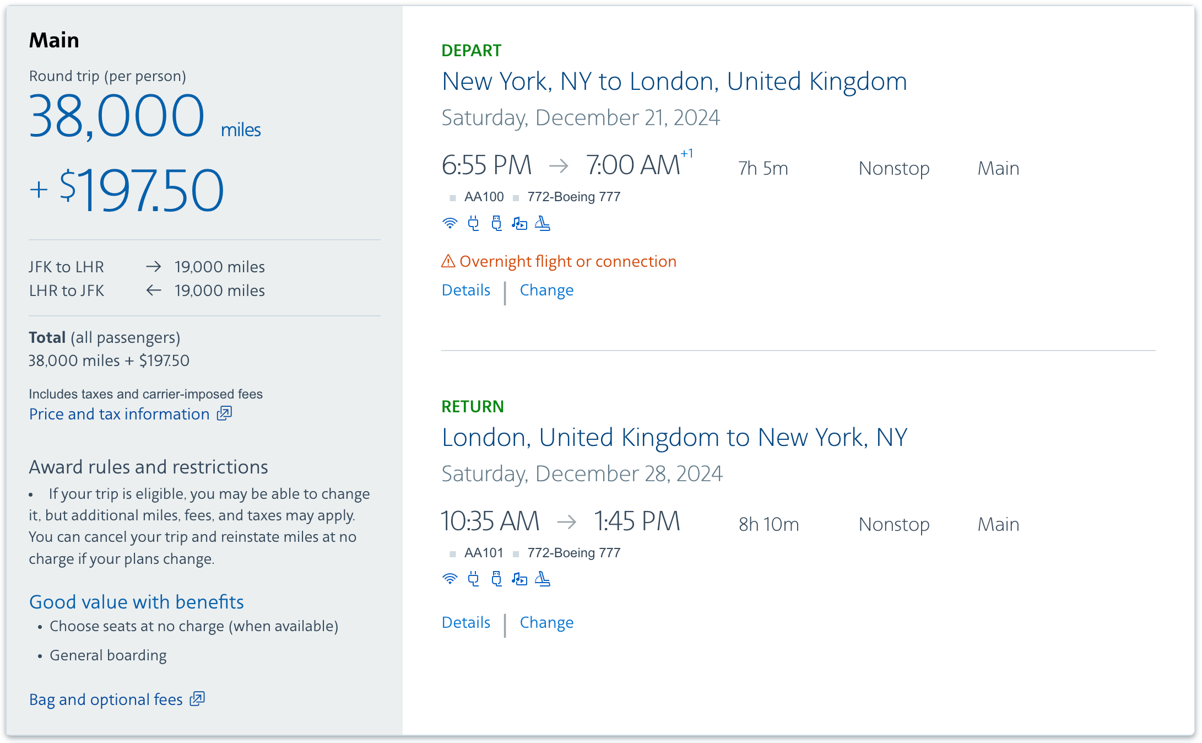The width and height of the screenshot is (1202, 743).
Task: Click the in-flight entertainment icon for flight AA100
Action: (519, 223)
